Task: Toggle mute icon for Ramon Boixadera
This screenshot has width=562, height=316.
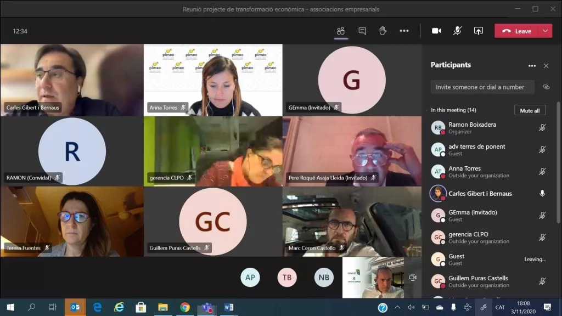Action: (x=542, y=127)
